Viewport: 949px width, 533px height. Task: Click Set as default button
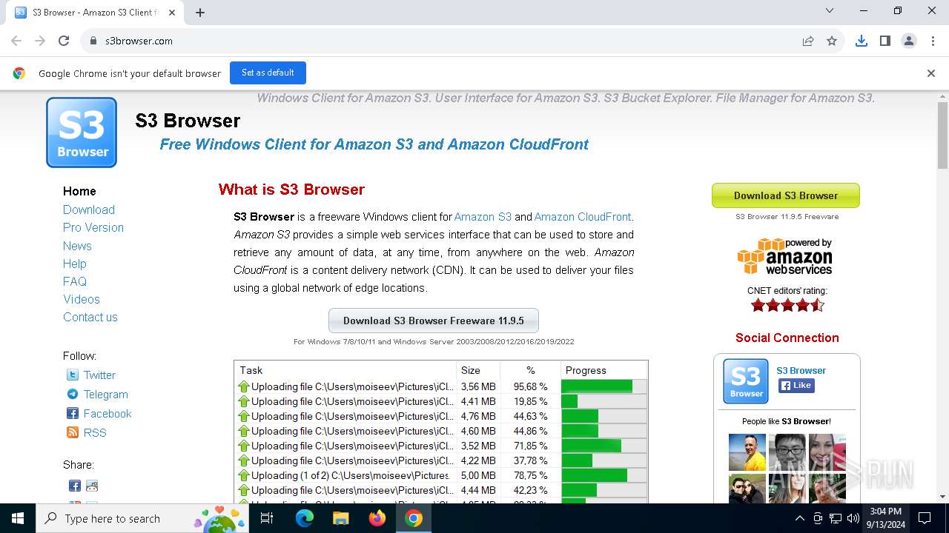pyautogui.click(x=268, y=73)
